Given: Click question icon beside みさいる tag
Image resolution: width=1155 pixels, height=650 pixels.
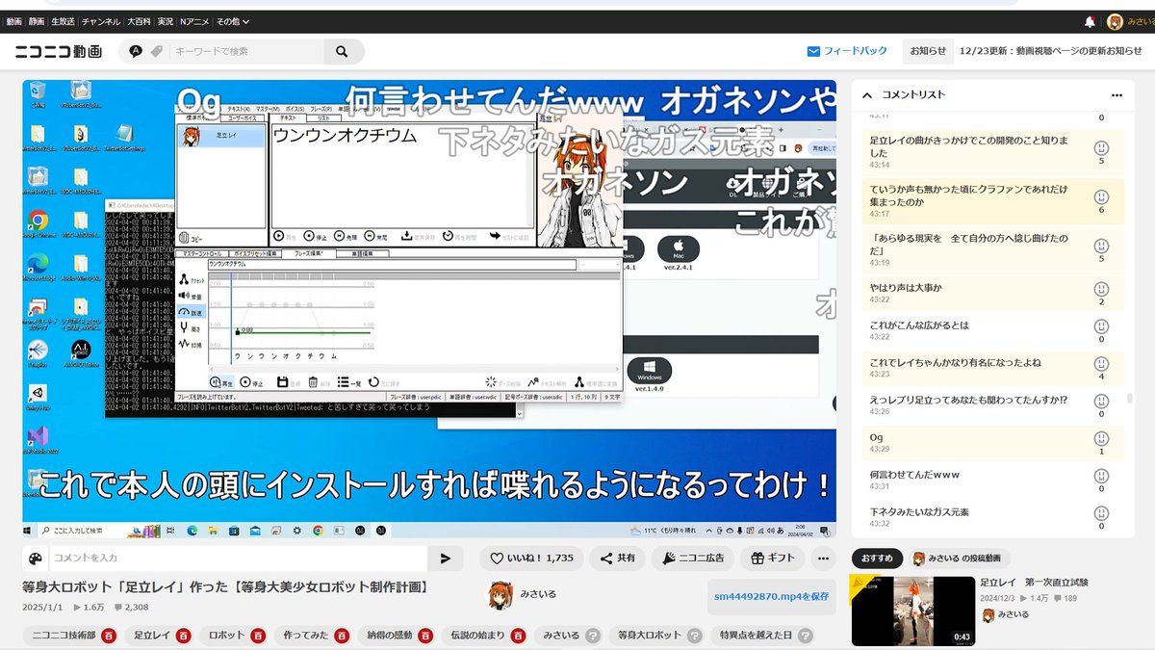Looking at the screenshot, I should pyautogui.click(x=593, y=636).
